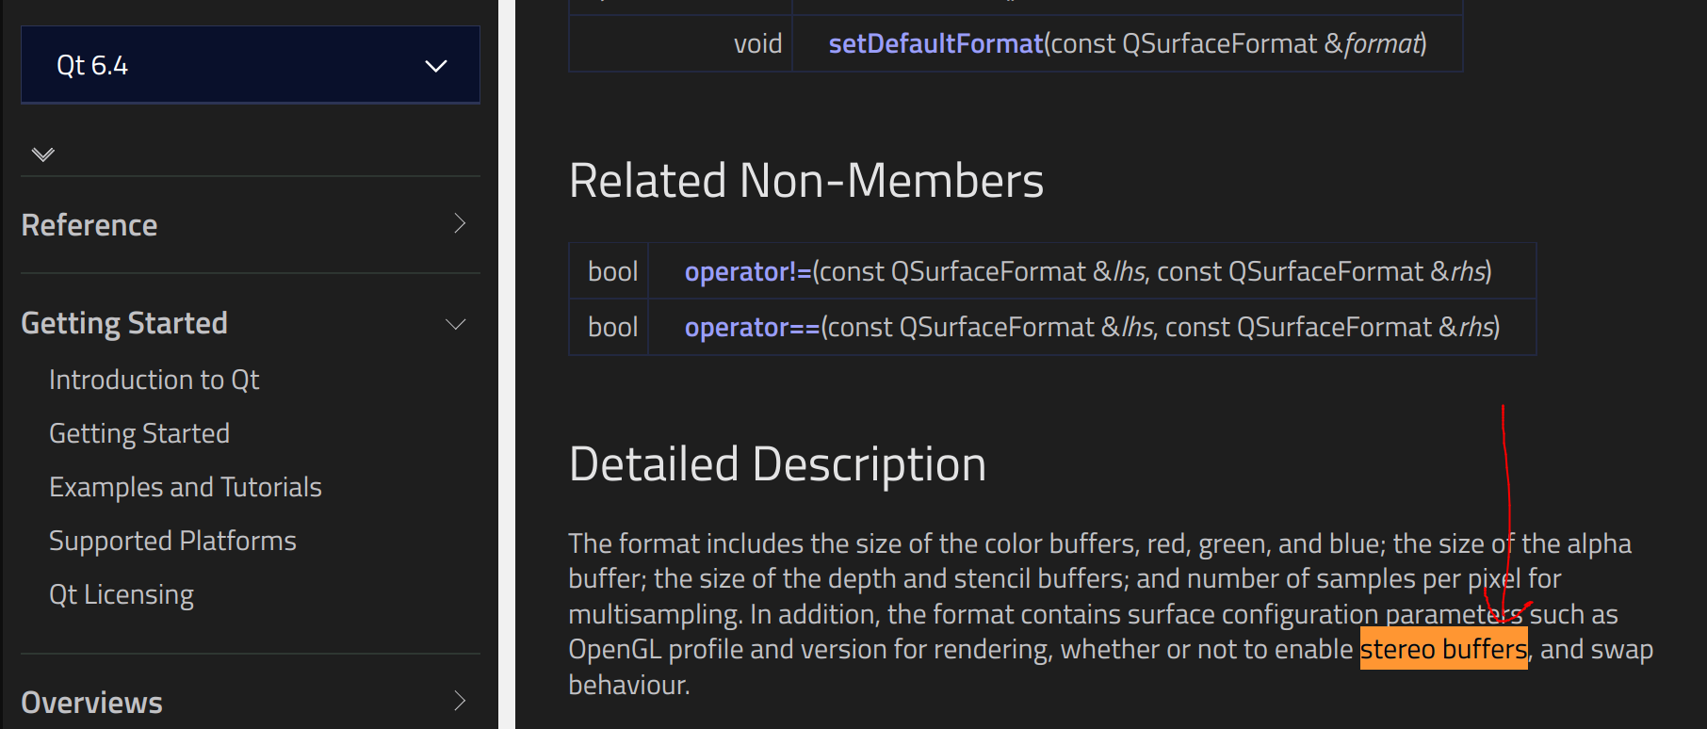Collapse the Getting Started section chevron
Screen dimensions: 1707x729
[456, 324]
